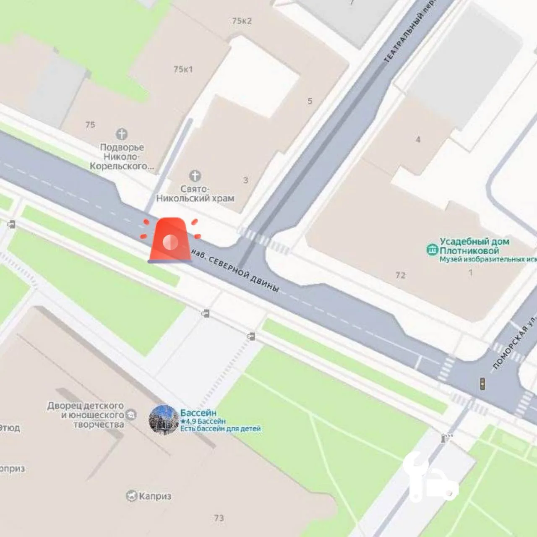Open the Подворье Николо-Корельского church icon

click(122, 134)
